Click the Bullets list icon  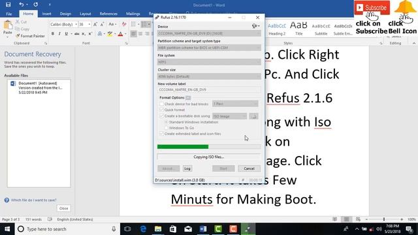[133, 24]
